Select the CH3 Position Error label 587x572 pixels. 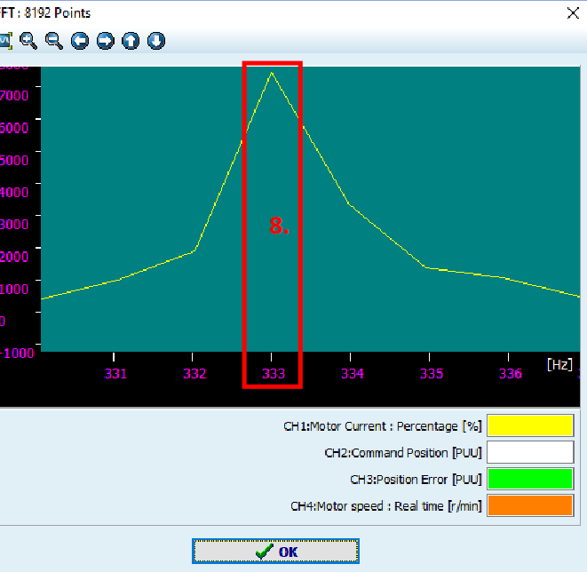point(416,480)
